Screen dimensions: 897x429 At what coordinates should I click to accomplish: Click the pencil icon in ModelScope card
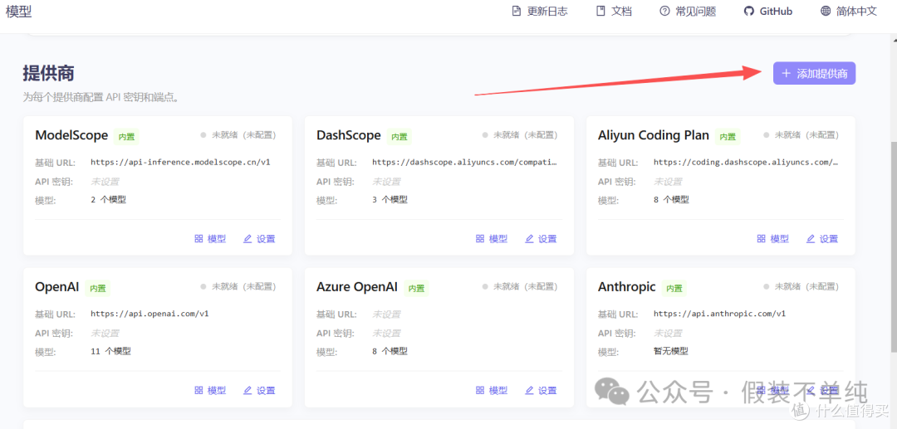click(248, 239)
